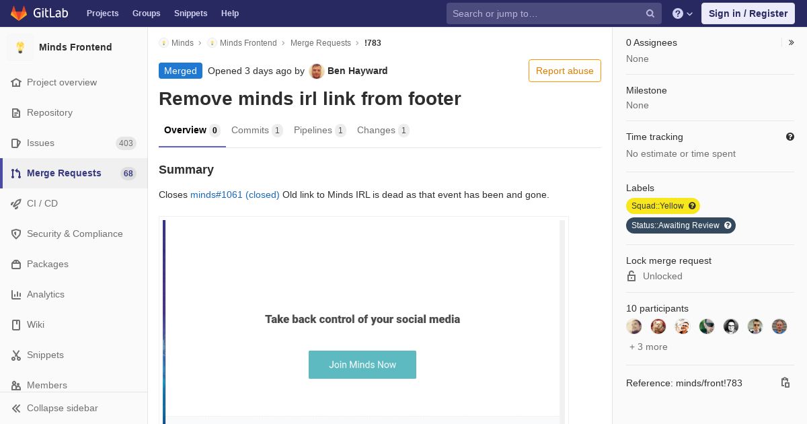Viewport: 807px width, 424px height.
Task: Click the Time tracking help icon
Action: pyautogui.click(x=790, y=137)
